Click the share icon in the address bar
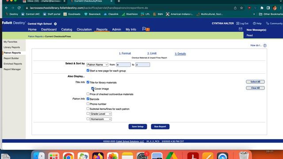This screenshot has height=159, width=283. (235, 8)
